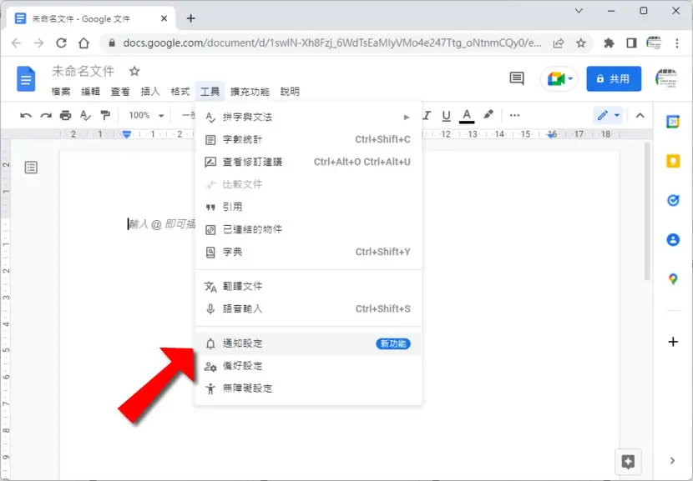Star the 未命名文件 document
The image size is (693, 481).
pyautogui.click(x=134, y=71)
